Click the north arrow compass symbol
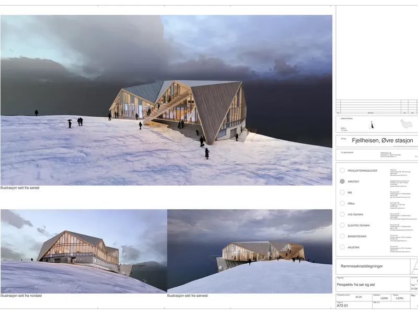This screenshot has height=314, width=418. [371, 125]
